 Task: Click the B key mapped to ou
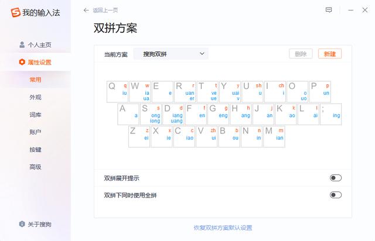click(x=229, y=137)
